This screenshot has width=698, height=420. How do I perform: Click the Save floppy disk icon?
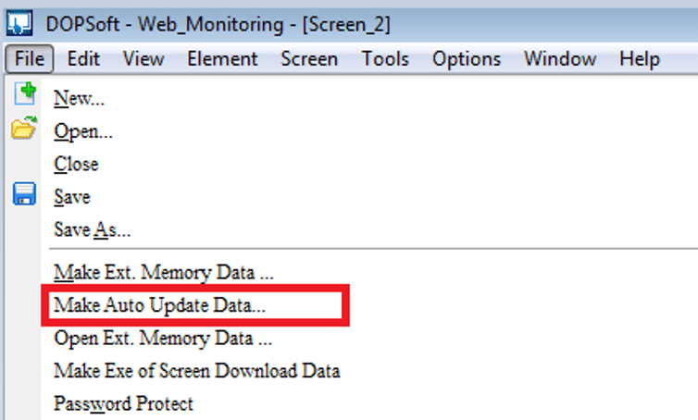[23, 195]
